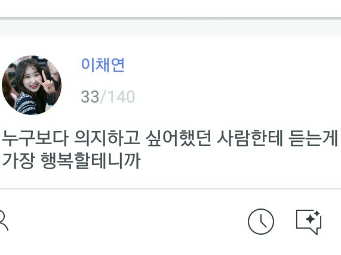Open the 이채연 name link
Screen dimensions: 341x255
coord(103,65)
